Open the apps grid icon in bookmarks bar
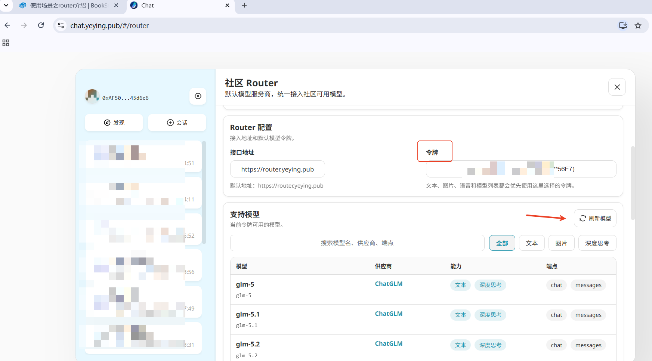Screen dimensions: 652x361 pos(6,43)
